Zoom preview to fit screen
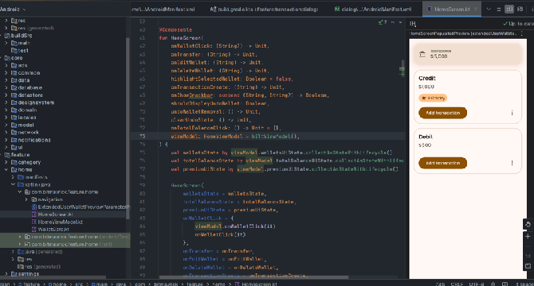The width and height of the screenshot is (534, 286). point(528,266)
